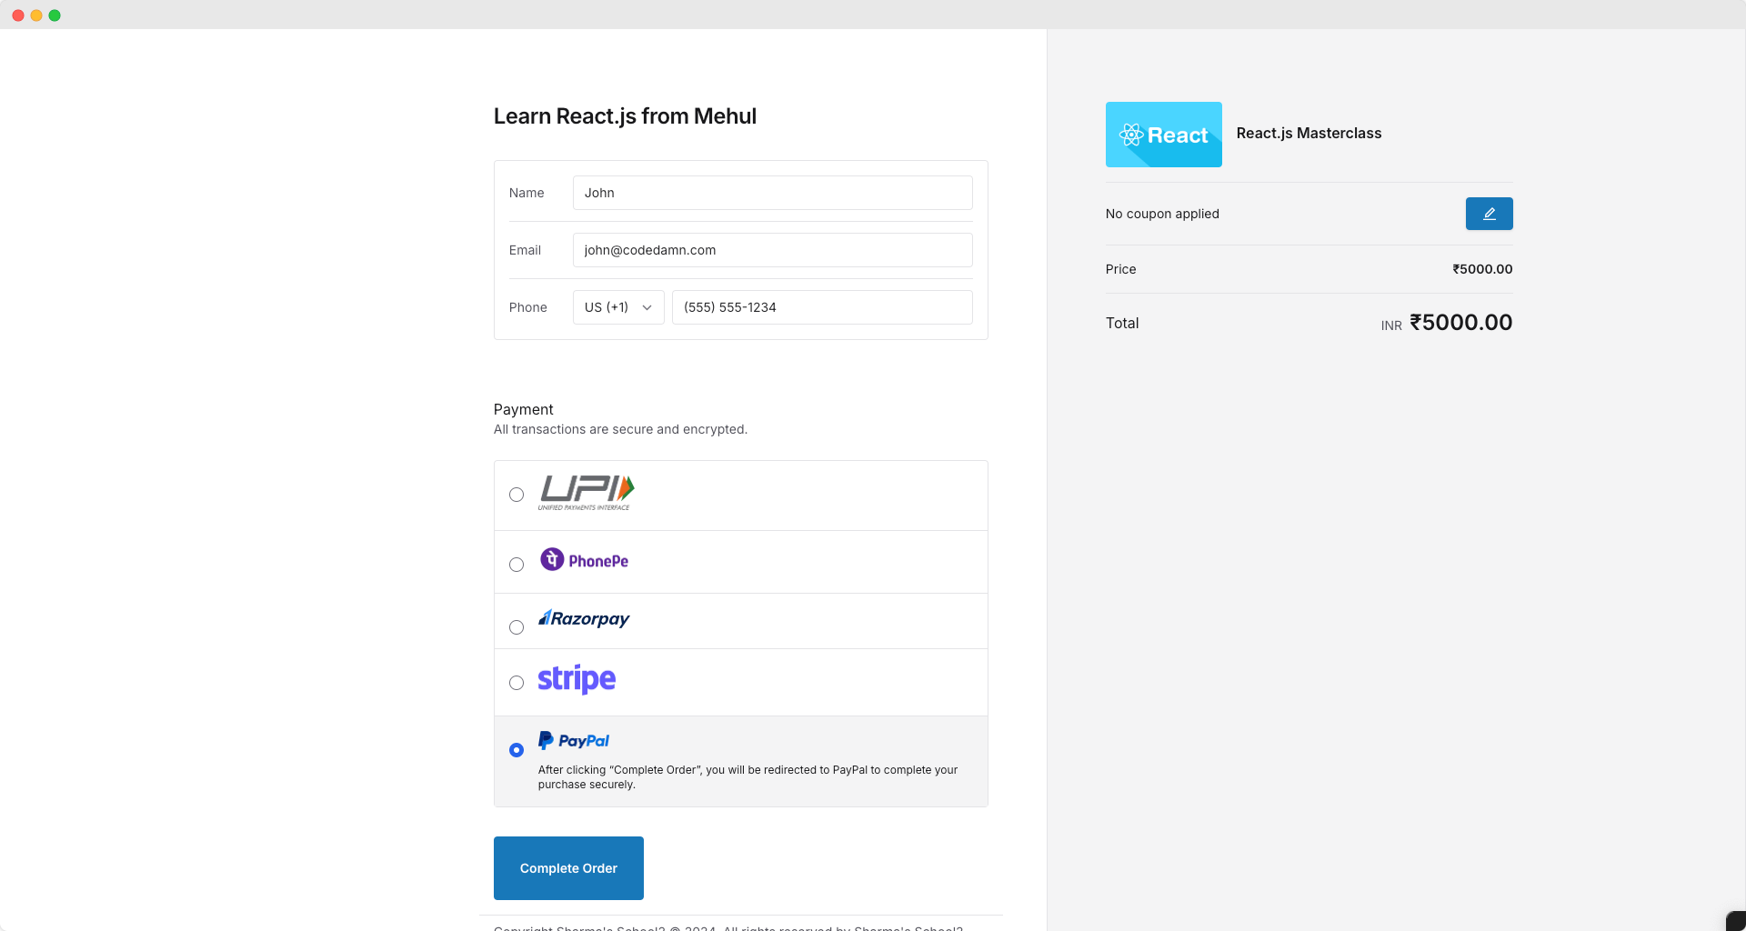
Task: Choose the PhonePe radio option
Action: click(x=517, y=565)
